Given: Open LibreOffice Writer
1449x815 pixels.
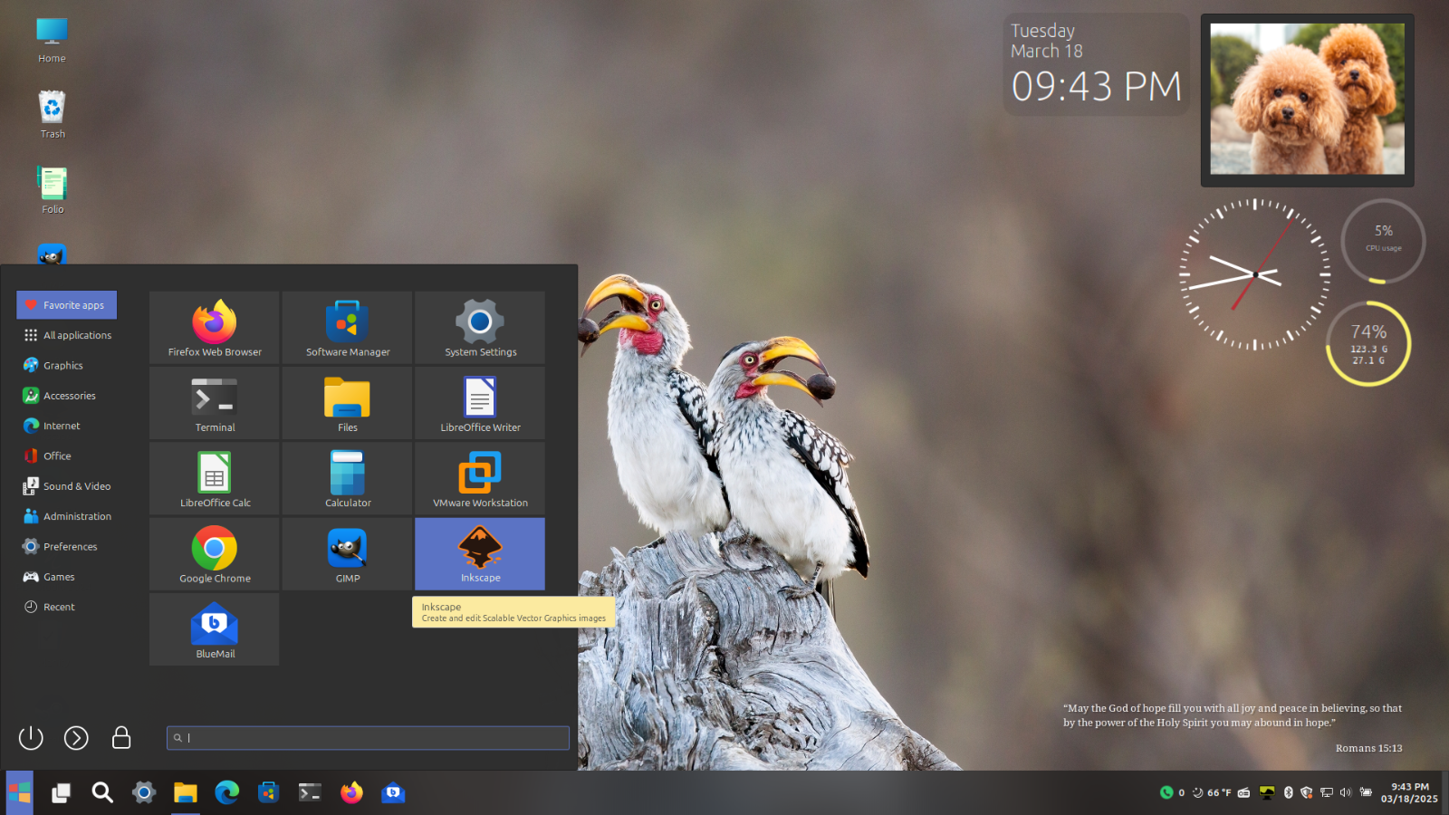Looking at the screenshot, I should pos(480,403).
